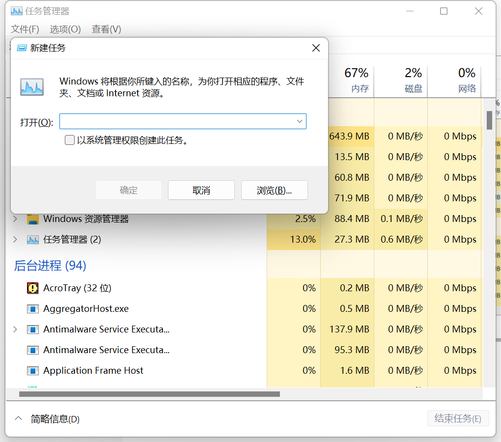Click the horizontal scrollbar thumb

[149, 394]
